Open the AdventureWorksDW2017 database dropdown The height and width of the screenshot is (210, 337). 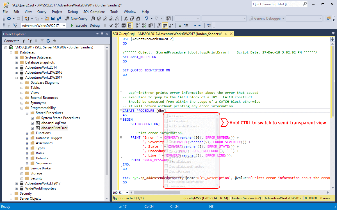tap(64, 25)
